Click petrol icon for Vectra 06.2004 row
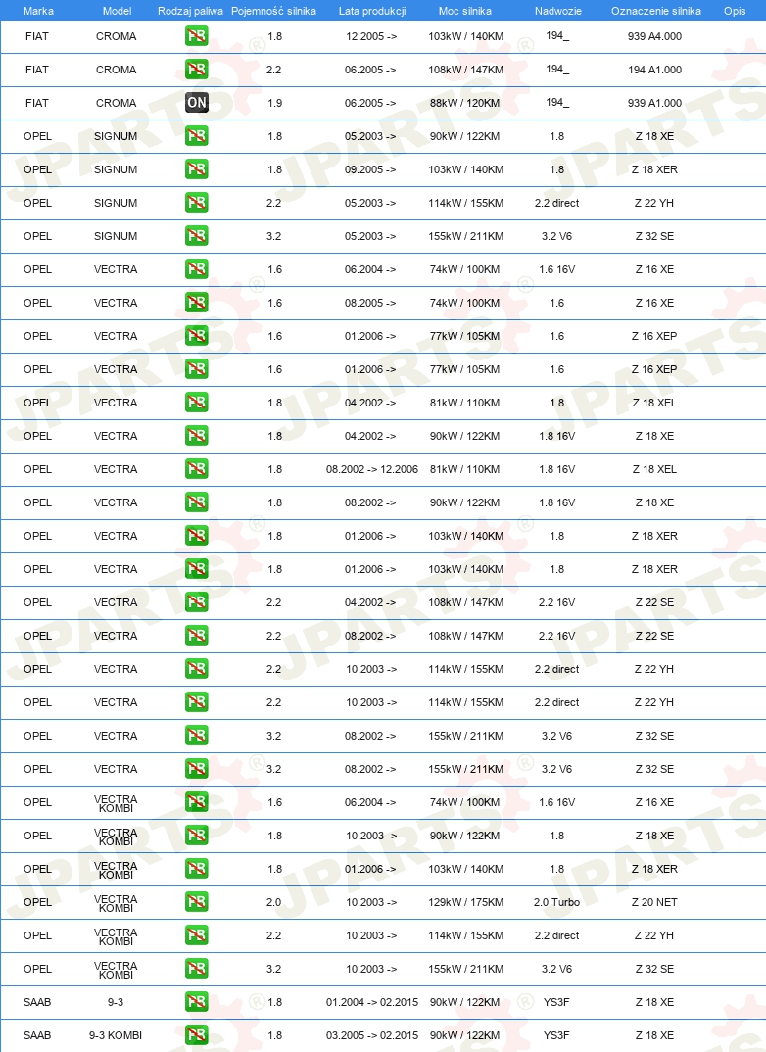This screenshot has height=1052, width=766. pos(197,269)
